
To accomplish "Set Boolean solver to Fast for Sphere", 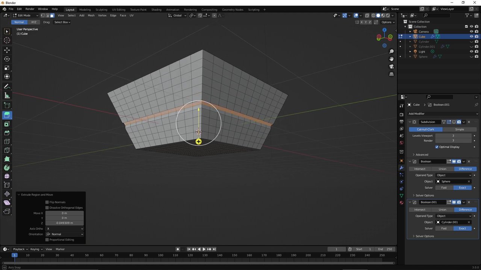I will tap(444, 187).
